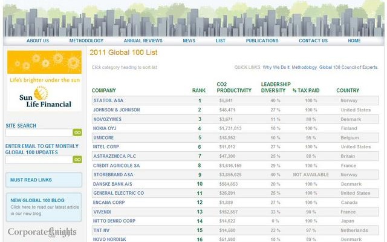Sort by CO2 Productivity column heading
This screenshot has width=387, height=242.
click(x=234, y=87)
